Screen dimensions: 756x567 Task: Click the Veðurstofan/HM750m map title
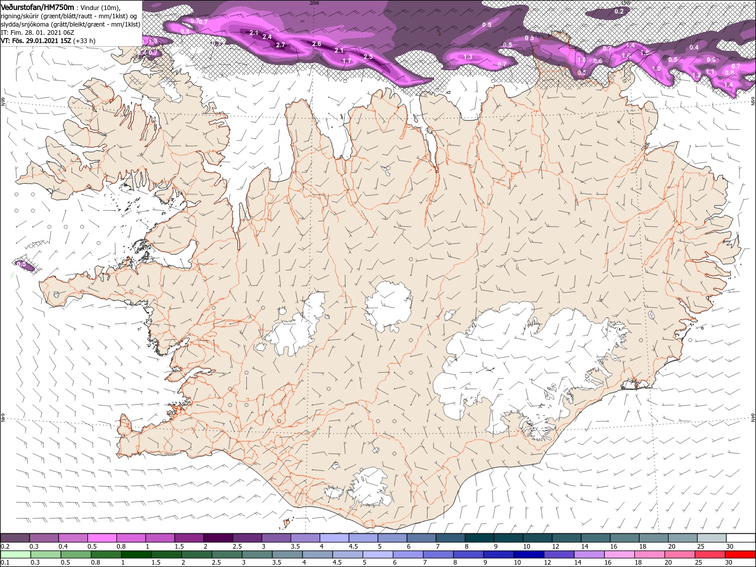(x=37, y=6)
